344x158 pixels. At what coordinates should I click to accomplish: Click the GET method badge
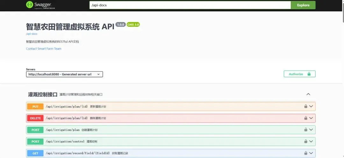coord(35,153)
